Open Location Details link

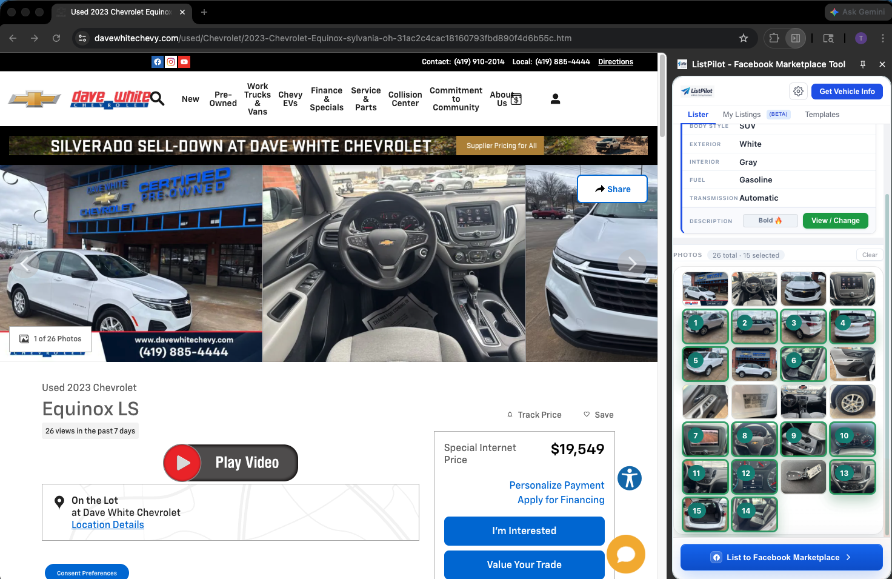pos(108,525)
